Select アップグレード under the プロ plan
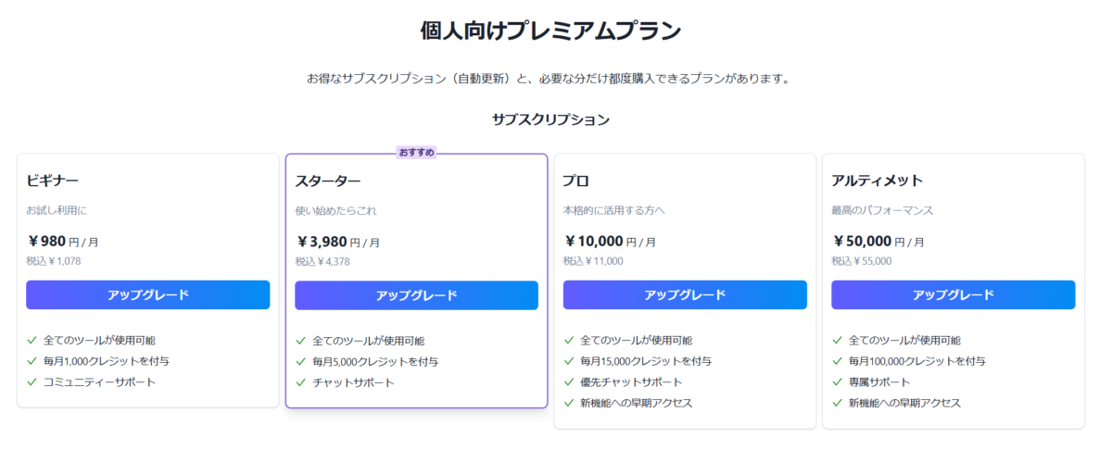The image size is (1112, 462). pos(685,294)
